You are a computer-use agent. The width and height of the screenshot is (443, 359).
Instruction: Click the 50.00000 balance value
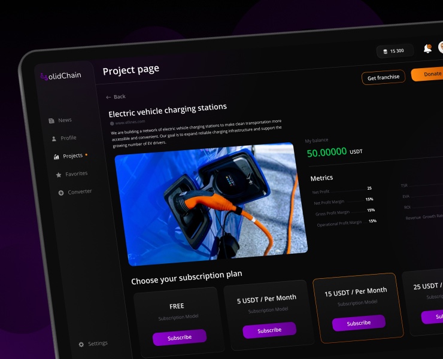(327, 153)
